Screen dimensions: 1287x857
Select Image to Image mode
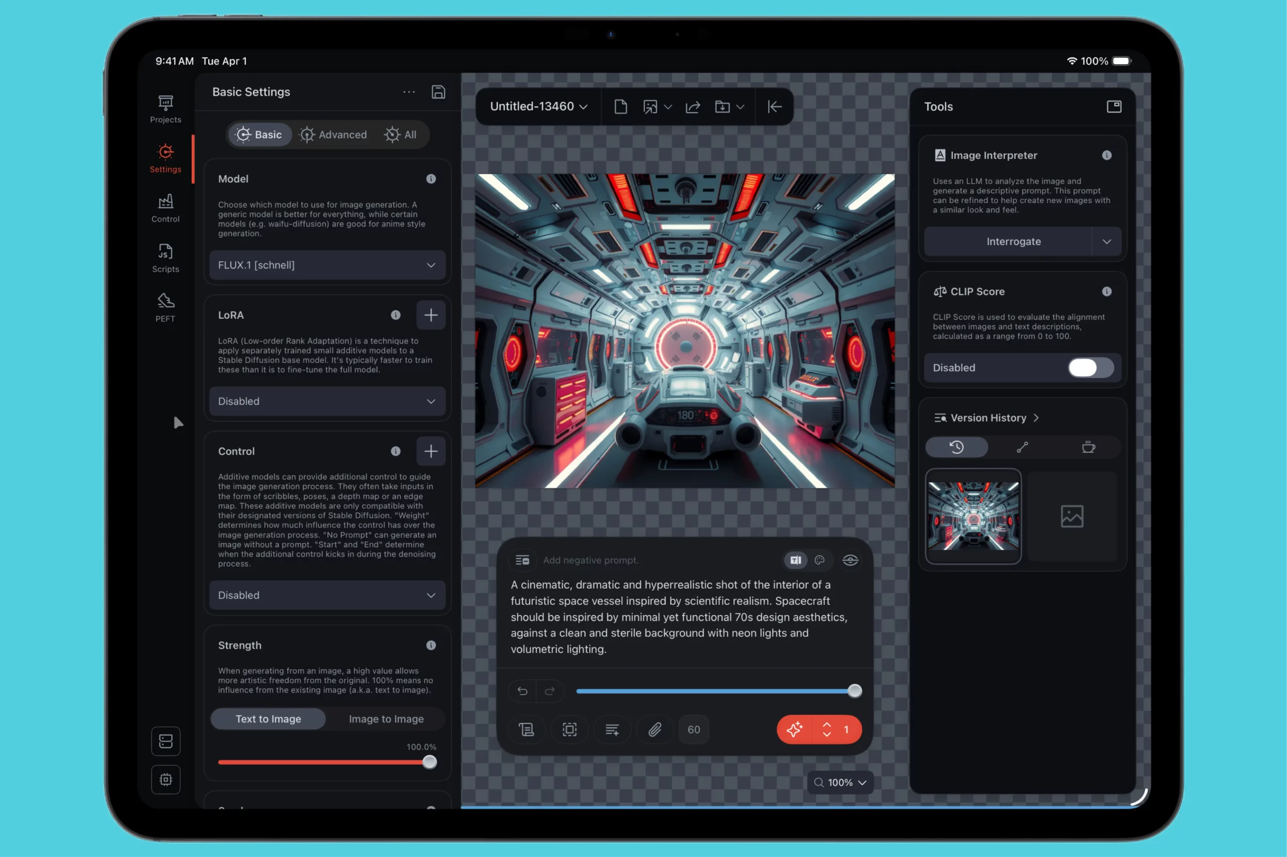386,719
